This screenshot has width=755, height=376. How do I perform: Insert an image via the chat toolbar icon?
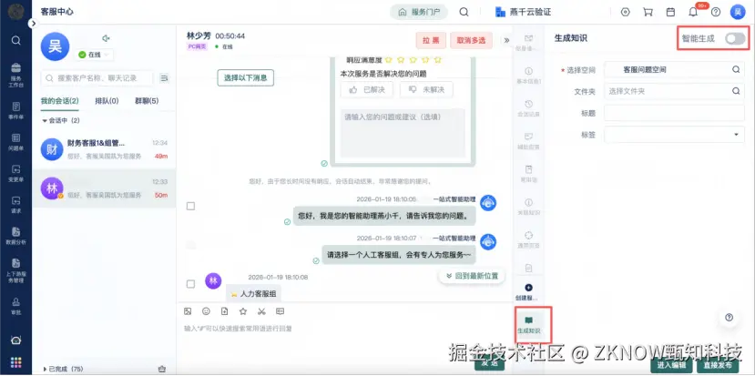click(188, 311)
